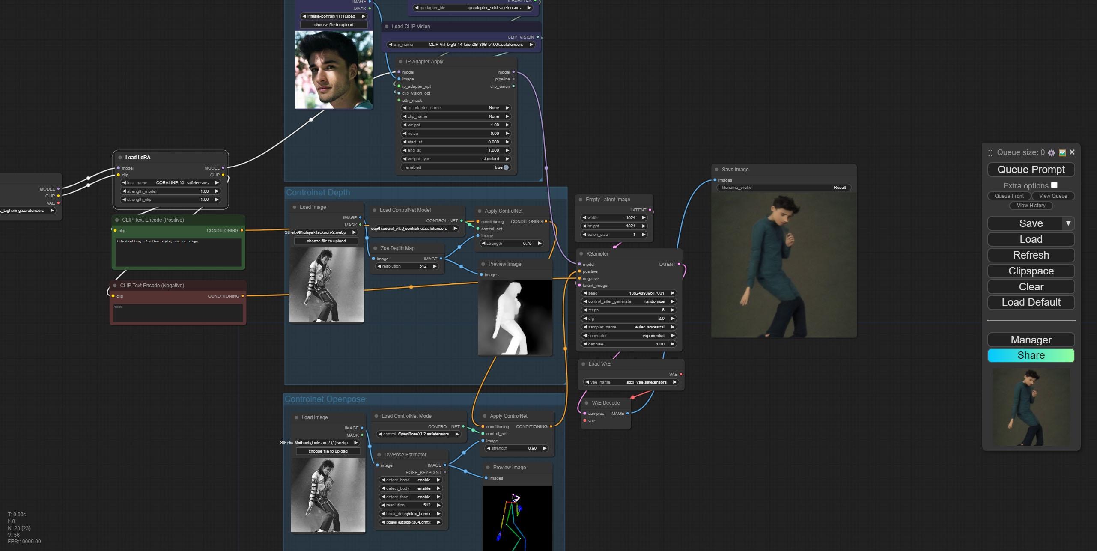This screenshot has height=551, width=1097.
Task: Increase steps value with right arrow in KSampler
Action: 672,310
